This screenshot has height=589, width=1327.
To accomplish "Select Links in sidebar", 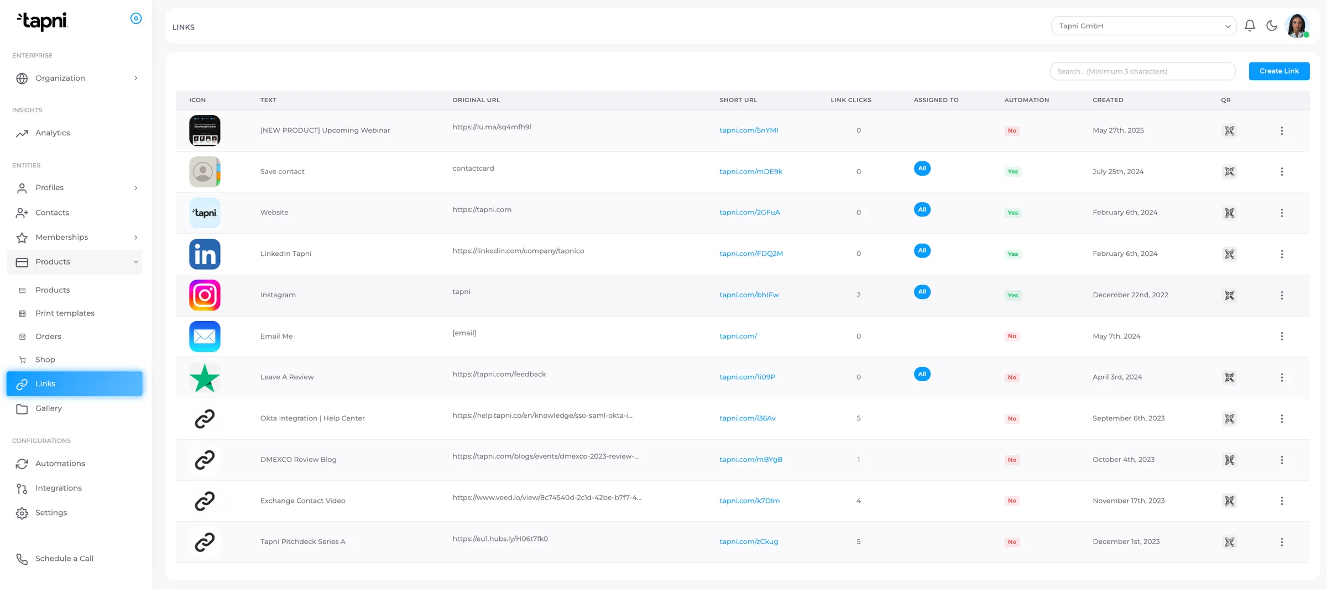I will click(x=75, y=383).
